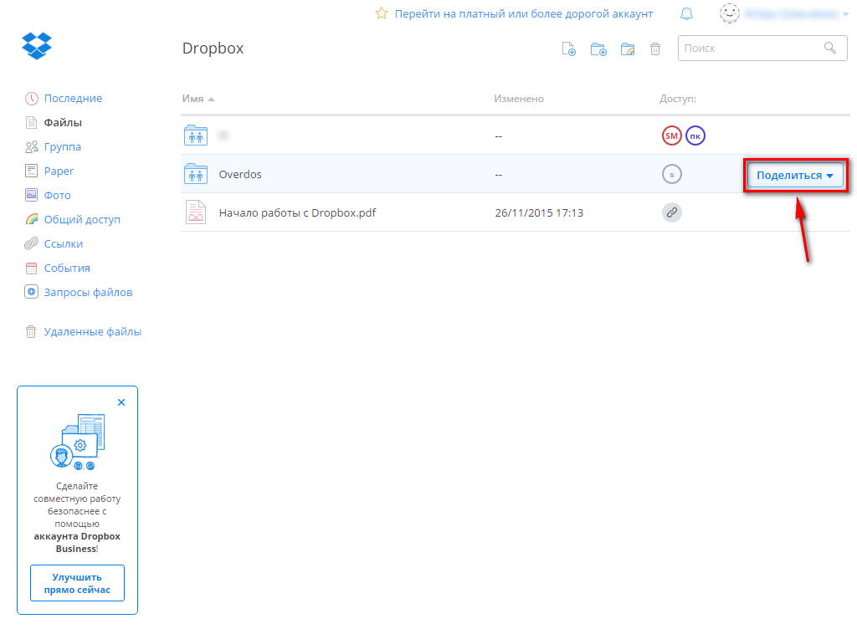Viewport: 857px width, 629px height.
Task: Click the rainbow icon beside Общий доступ
Action: [32, 219]
